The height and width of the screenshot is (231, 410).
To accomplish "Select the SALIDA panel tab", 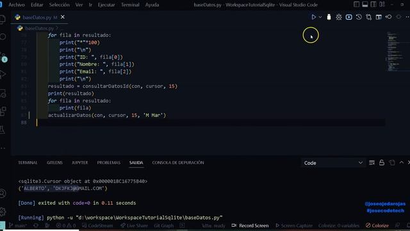I will pos(136,162).
